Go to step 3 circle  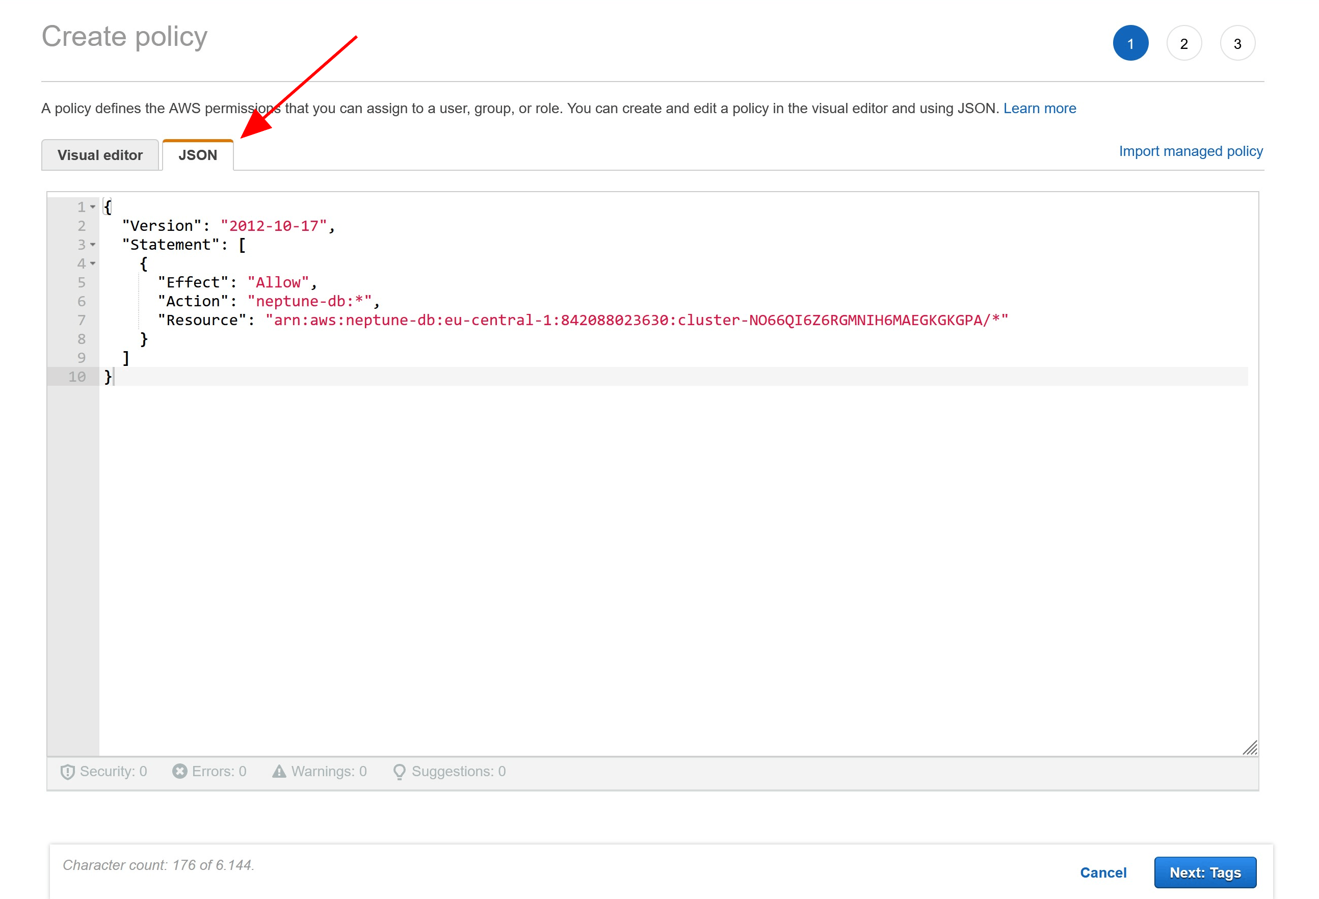[1237, 43]
